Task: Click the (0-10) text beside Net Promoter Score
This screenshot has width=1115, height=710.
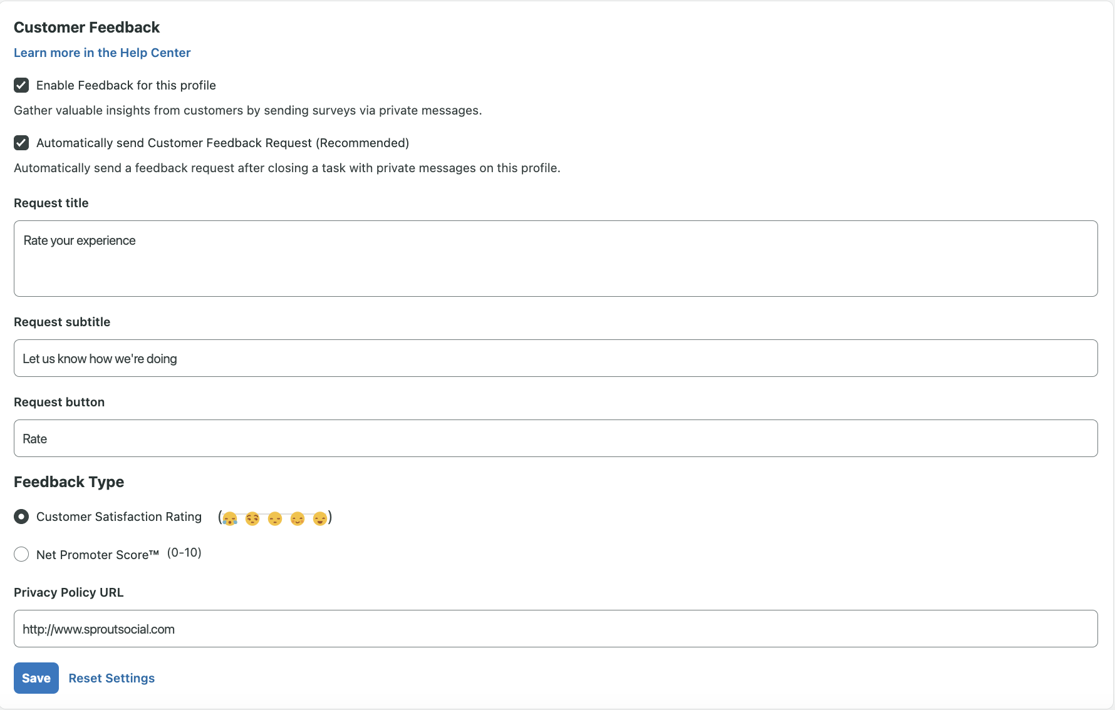Action: [x=184, y=553]
